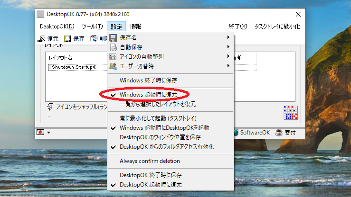Expand the 自動保存 submenu arrow
This screenshot has height=197, width=351.
228,46
